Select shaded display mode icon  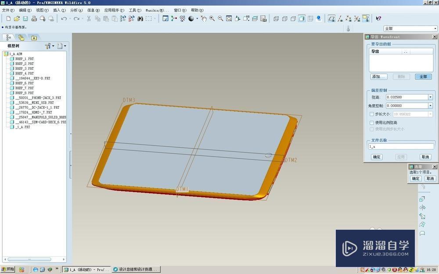(x=302, y=18)
